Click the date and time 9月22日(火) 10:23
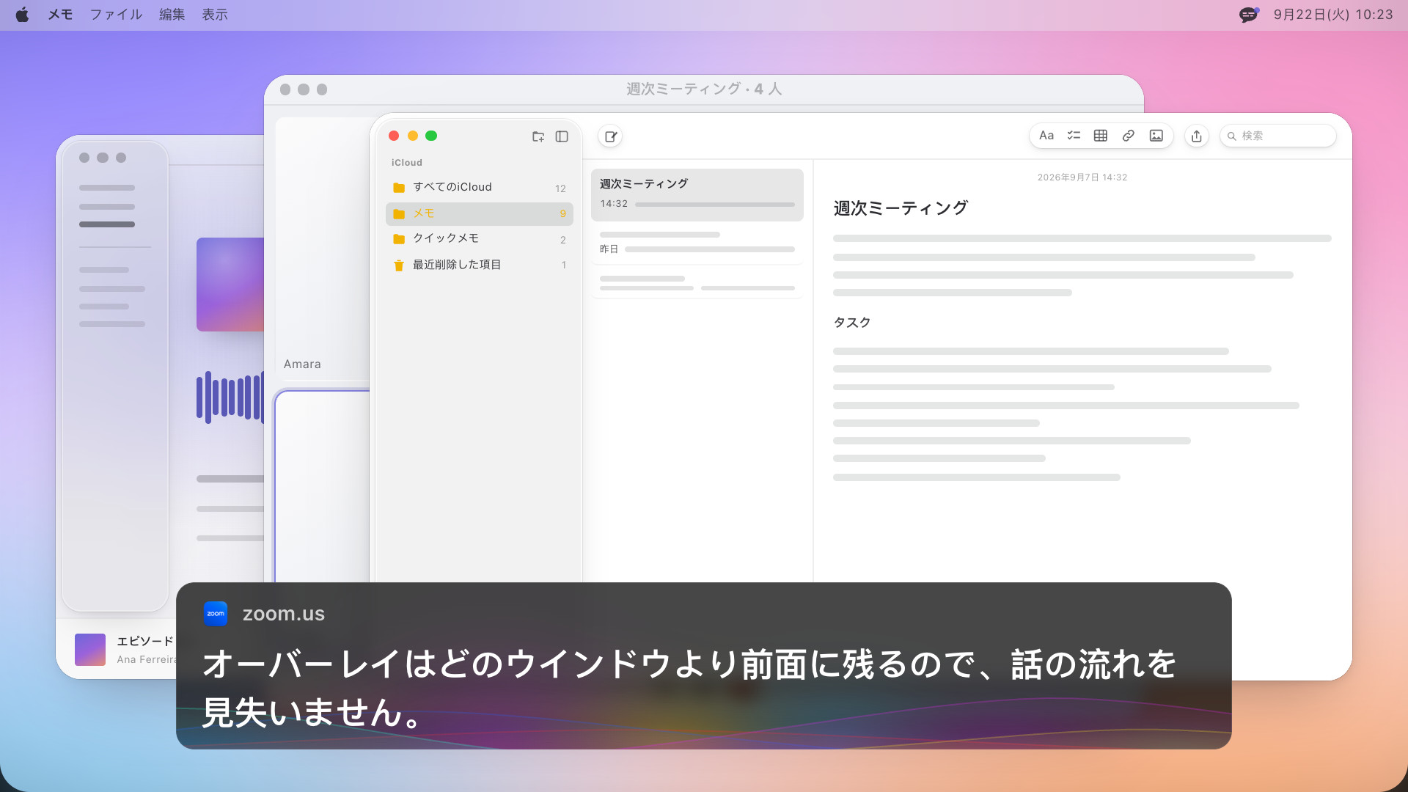1408x792 pixels. pyautogui.click(x=1333, y=15)
